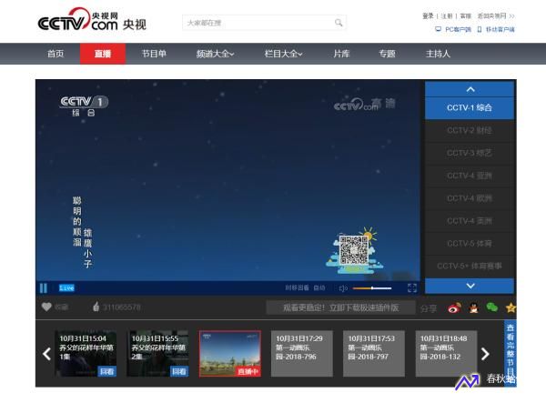The image size is (546, 403).
Task: Open the 节目单 tab
Action: point(154,54)
